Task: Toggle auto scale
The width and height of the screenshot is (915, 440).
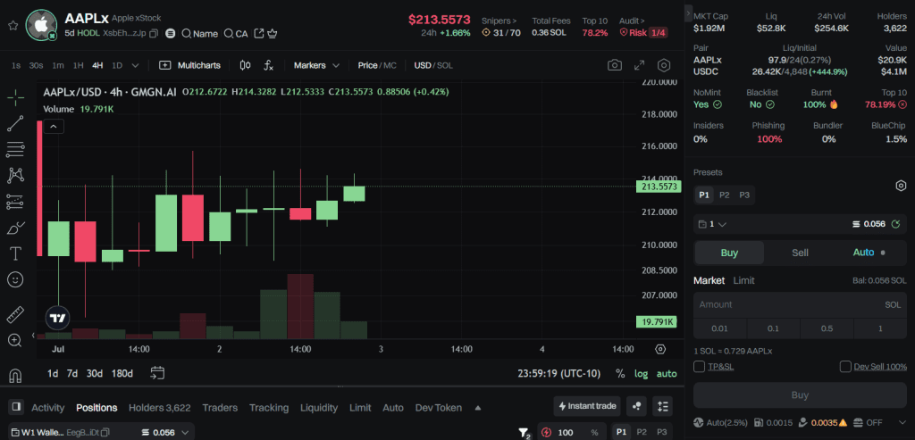Action: 667,374
